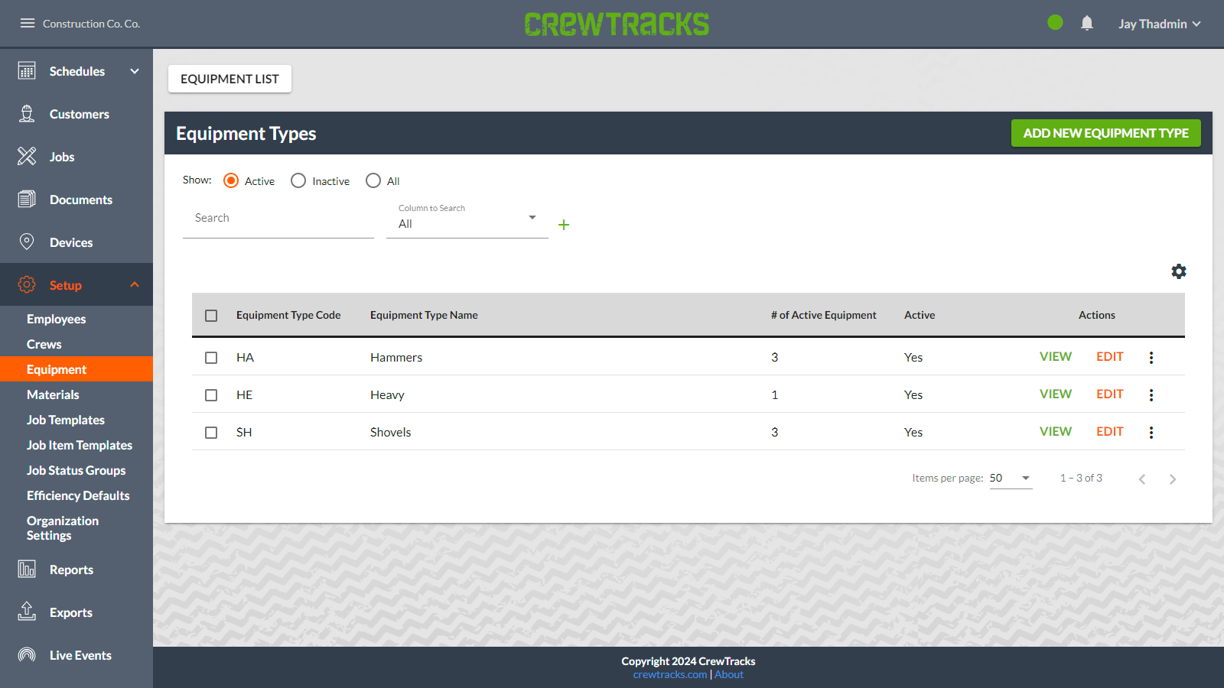Open the Items per page dropdown
The image size is (1224, 688).
tap(1011, 479)
